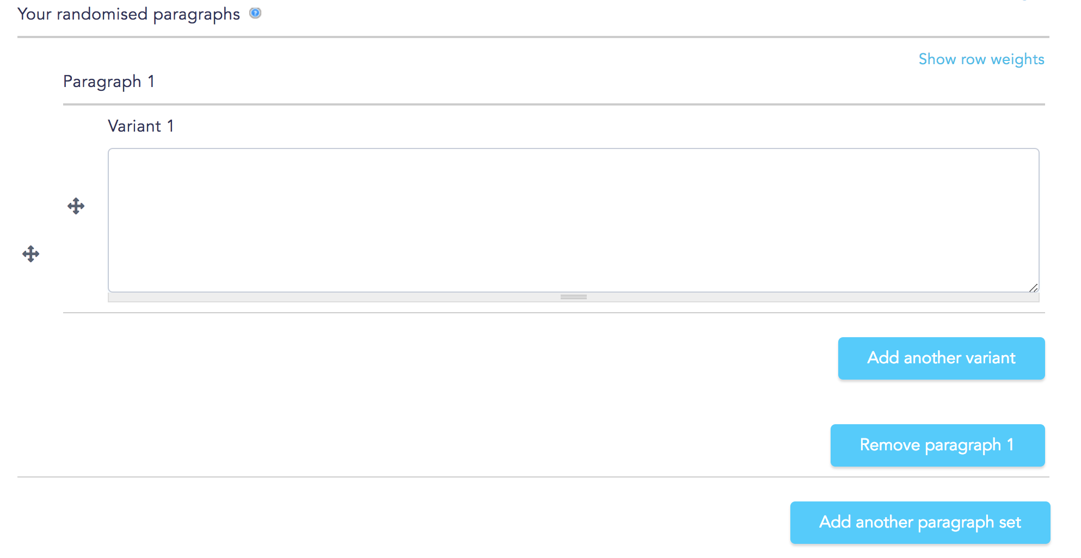This screenshot has height=558, width=1081.
Task: Click the blue question mark help icon
Action: click(255, 13)
